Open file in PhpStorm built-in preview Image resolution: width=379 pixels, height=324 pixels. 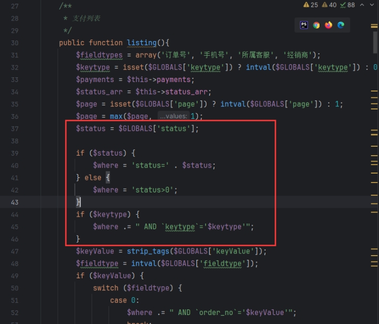pyautogui.click(x=304, y=25)
